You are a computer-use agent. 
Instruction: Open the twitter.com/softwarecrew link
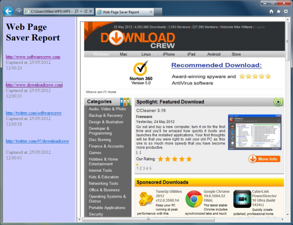(x=34, y=113)
